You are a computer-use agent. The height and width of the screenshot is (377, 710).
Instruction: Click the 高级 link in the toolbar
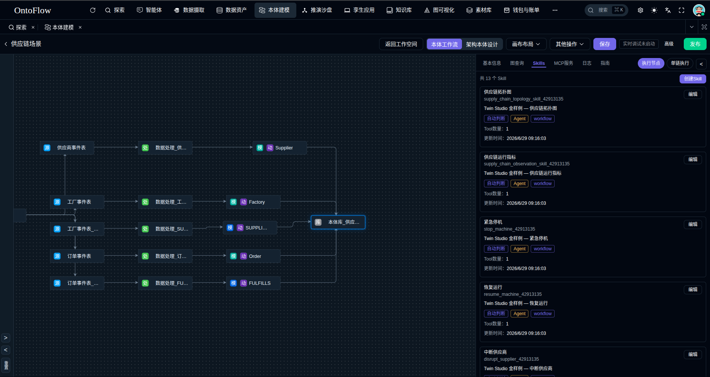tap(669, 44)
